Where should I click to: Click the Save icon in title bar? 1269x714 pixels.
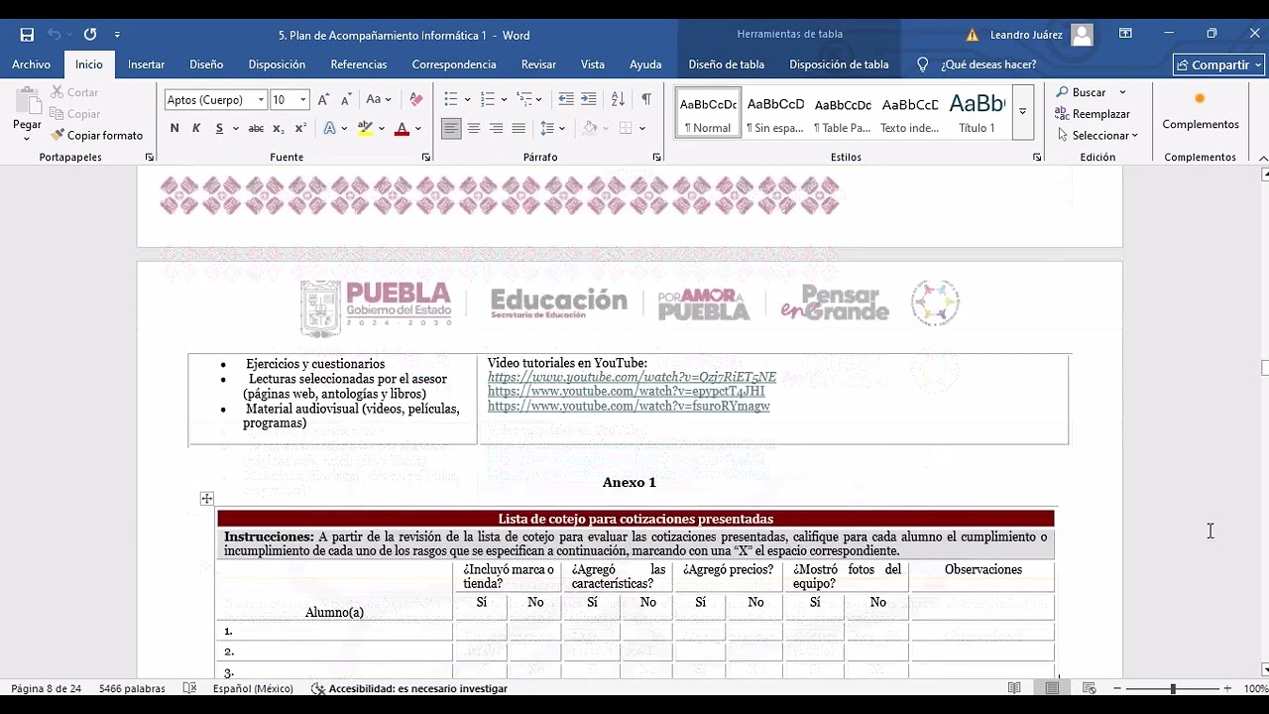(x=27, y=35)
